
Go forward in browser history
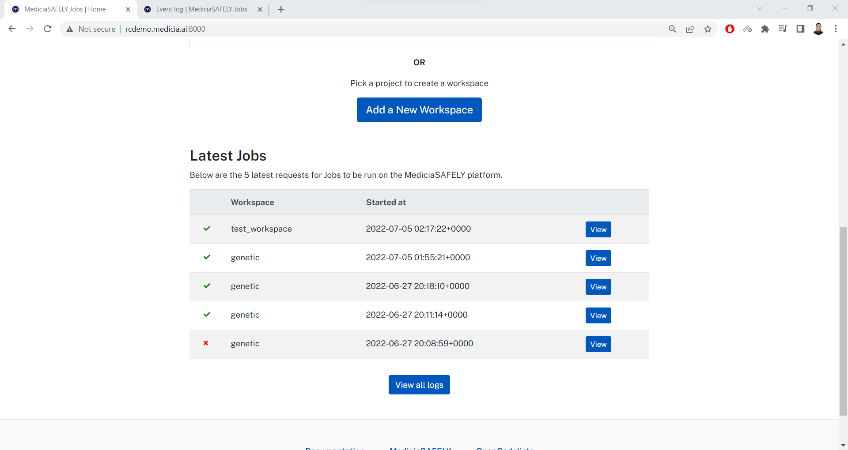pyautogui.click(x=30, y=29)
